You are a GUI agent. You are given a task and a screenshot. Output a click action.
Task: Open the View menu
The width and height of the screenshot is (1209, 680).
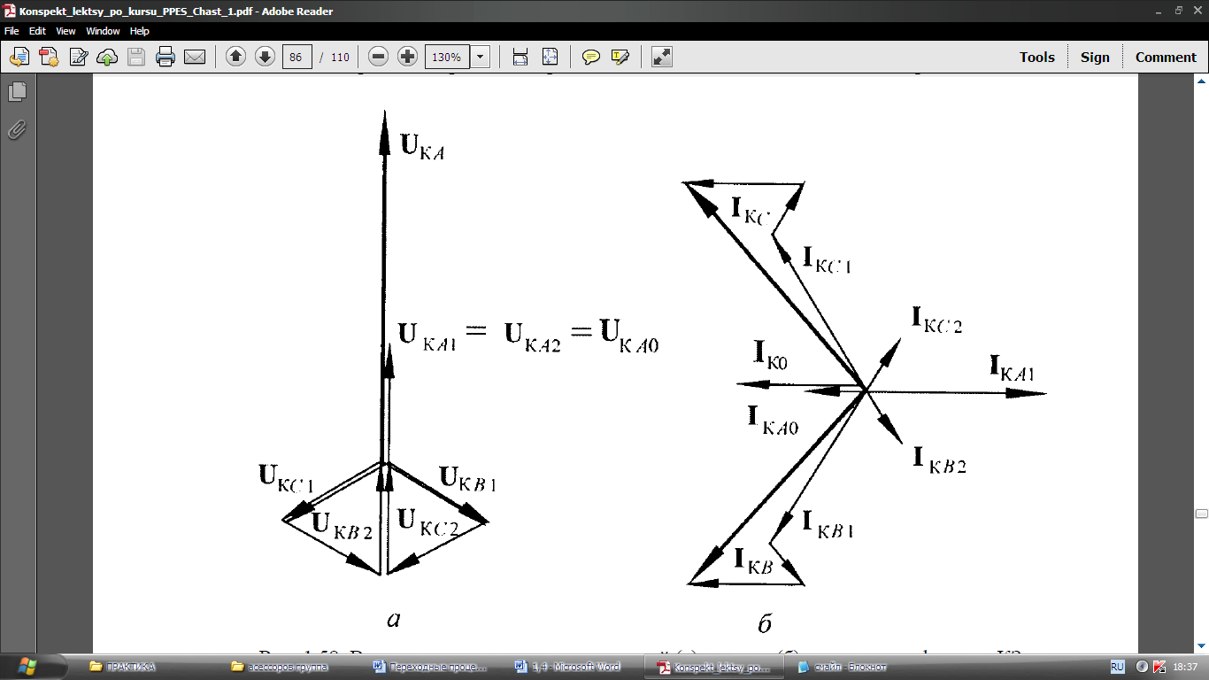[65, 31]
